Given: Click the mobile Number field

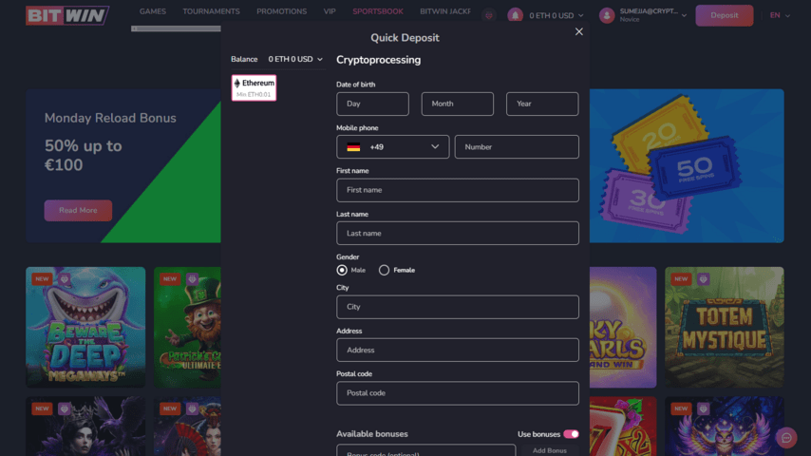Looking at the screenshot, I should (517, 147).
